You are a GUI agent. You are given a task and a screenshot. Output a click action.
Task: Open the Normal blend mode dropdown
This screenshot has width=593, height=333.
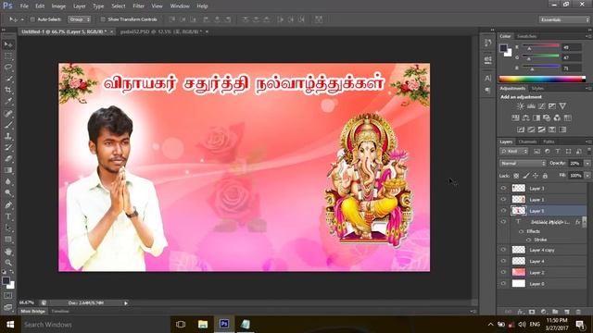point(523,164)
